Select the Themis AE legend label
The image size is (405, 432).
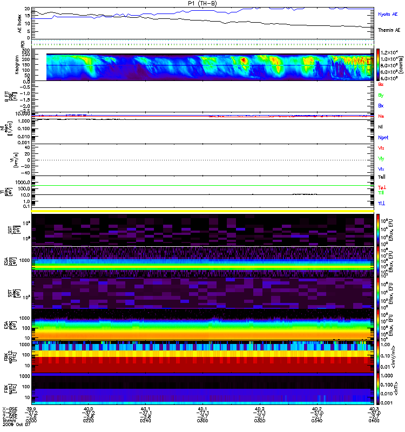pos(389,30)
